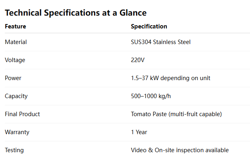Click the multi-fruit capable parenthetical text
250x165 pixels.
click(195, 114)
